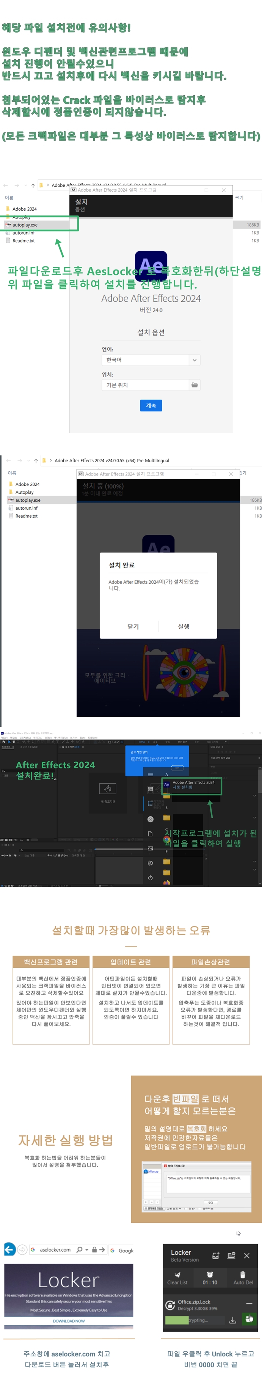
Task: Open Settings gear in Start menu sidebar
Action: [150, 863]
